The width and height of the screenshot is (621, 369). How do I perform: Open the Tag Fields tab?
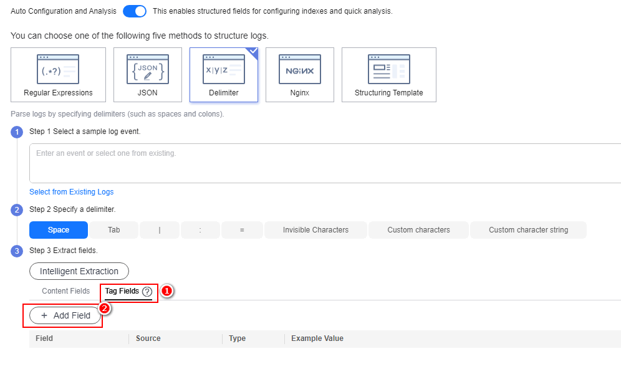tap(122, 291)
